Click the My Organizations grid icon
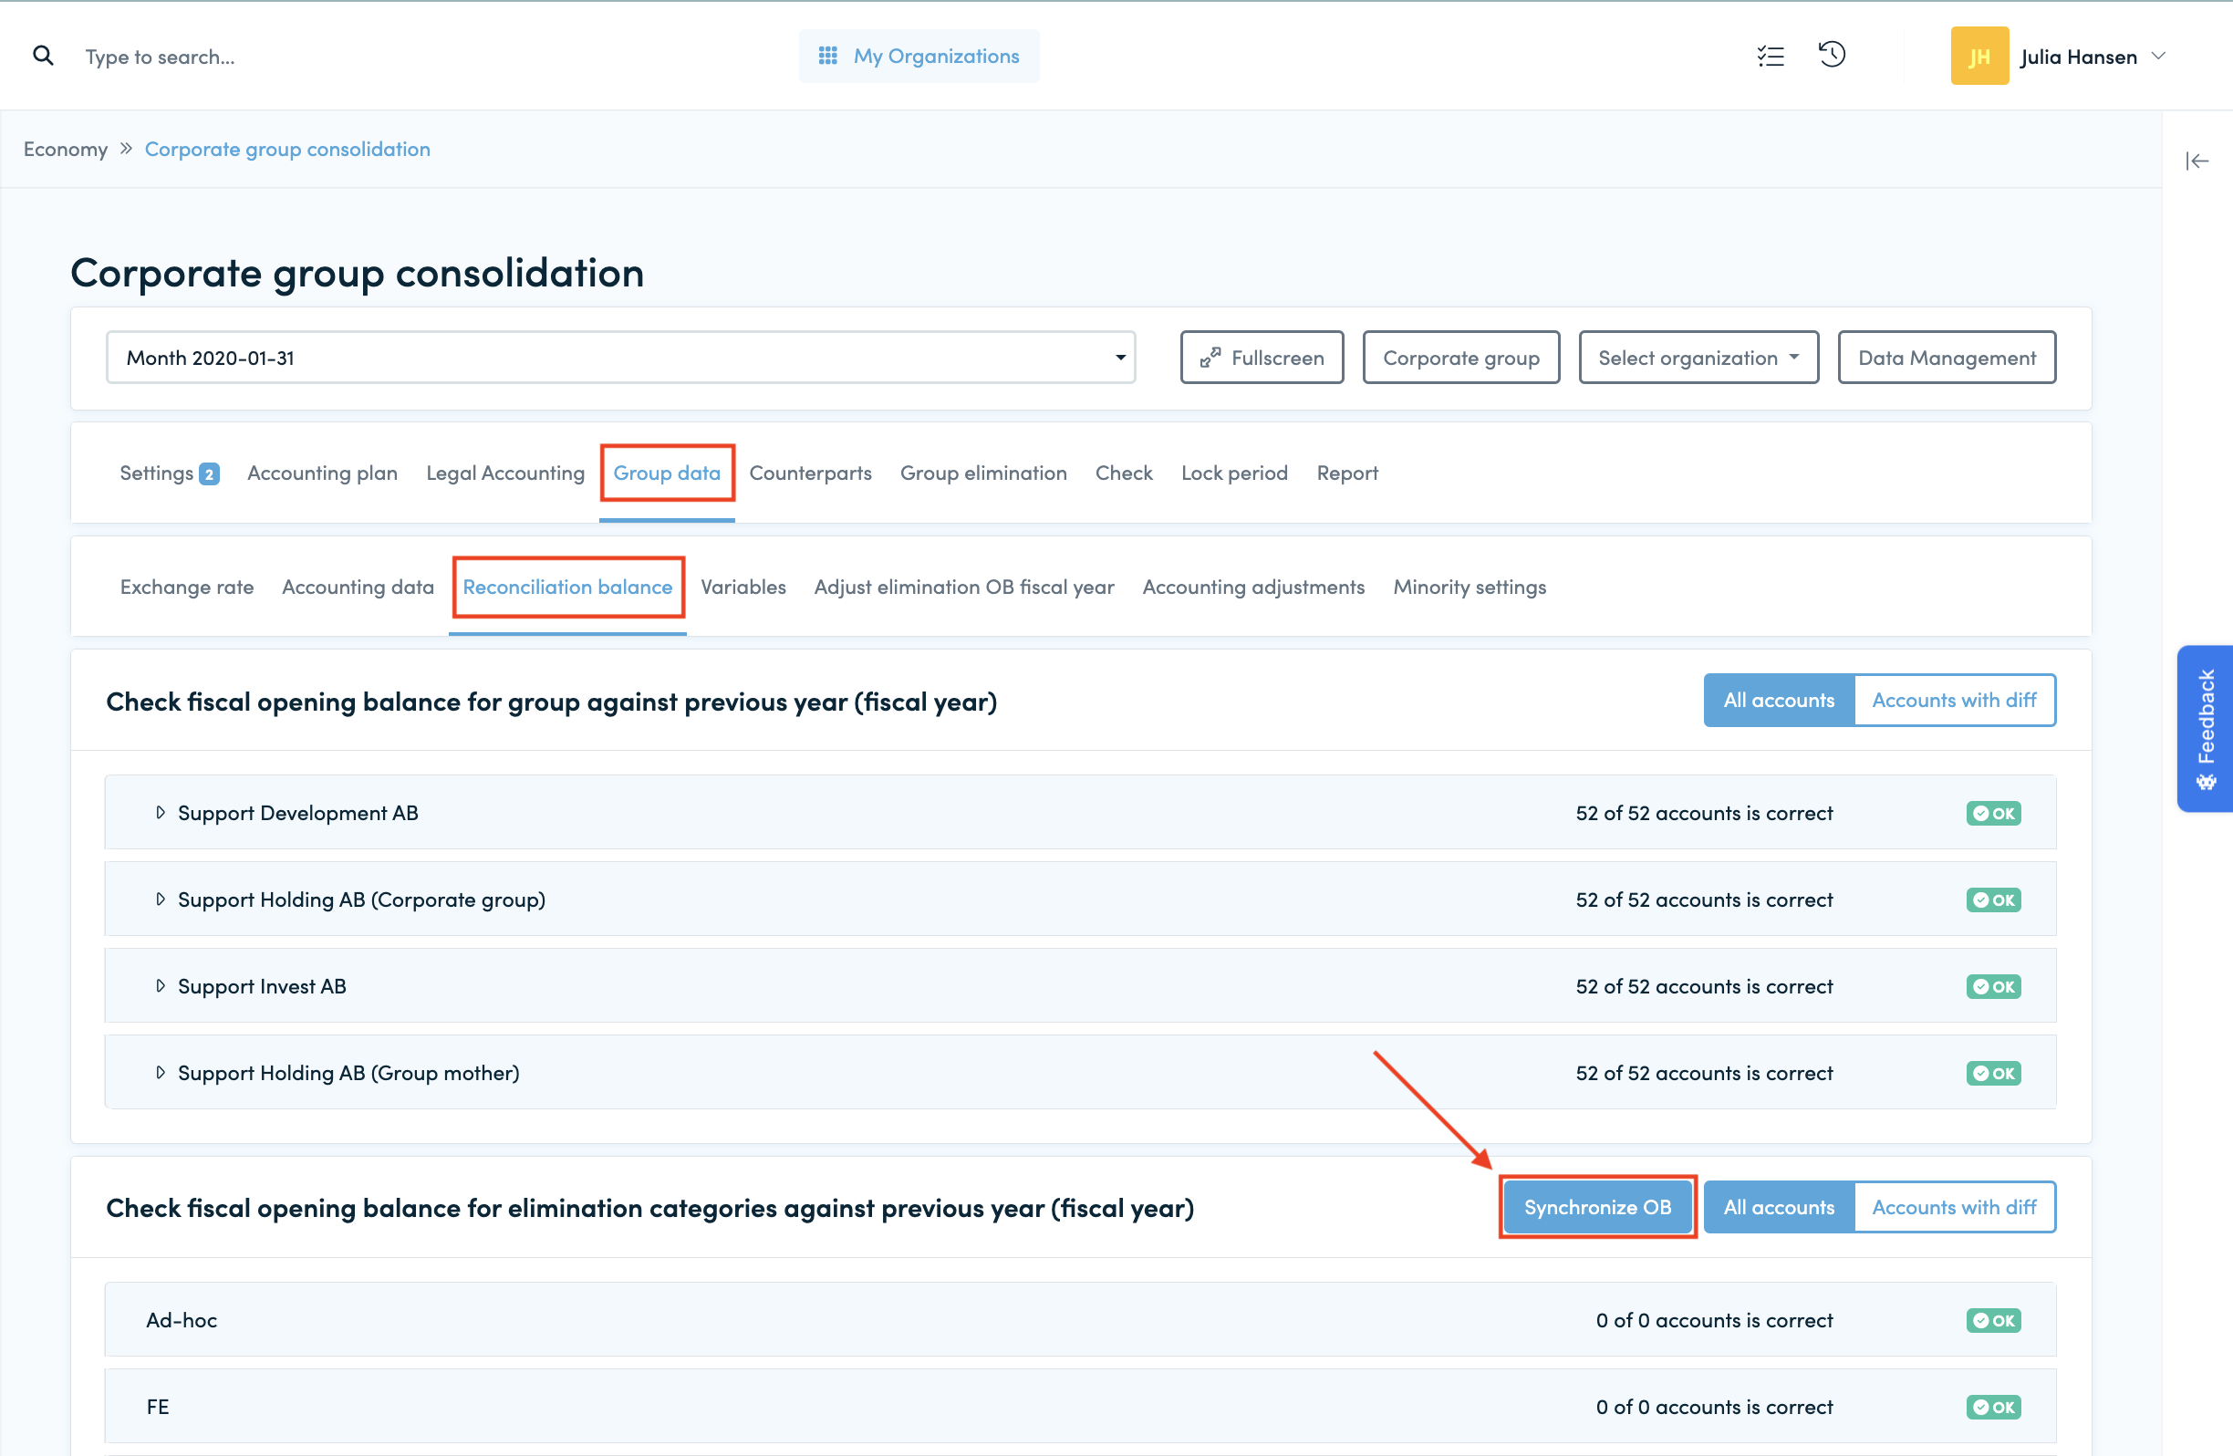This screenshot has height=1456, width=2233. 827,57
